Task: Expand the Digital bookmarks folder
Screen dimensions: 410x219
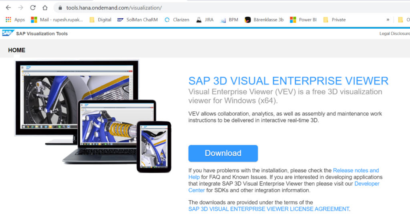Action: (100, 20)
